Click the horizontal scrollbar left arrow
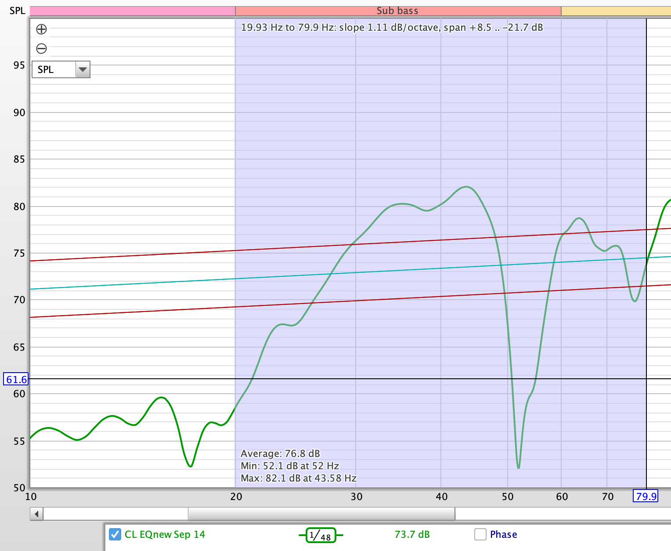The width and height of the screenshot is (671, 551). (x=37, y=513)
